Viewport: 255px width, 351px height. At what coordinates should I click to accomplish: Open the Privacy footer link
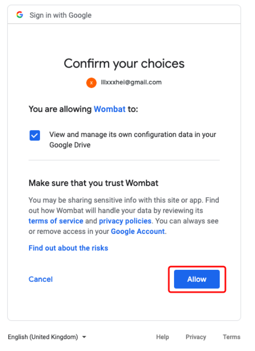(196, 337)
